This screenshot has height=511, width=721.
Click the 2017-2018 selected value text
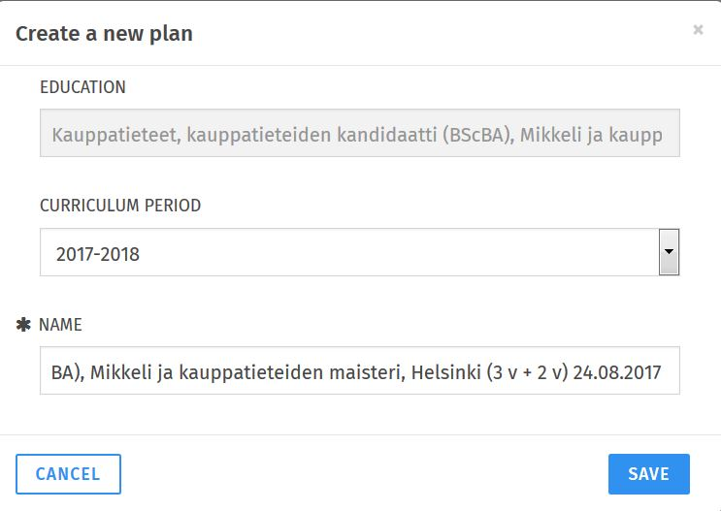[x=98, y=254]
